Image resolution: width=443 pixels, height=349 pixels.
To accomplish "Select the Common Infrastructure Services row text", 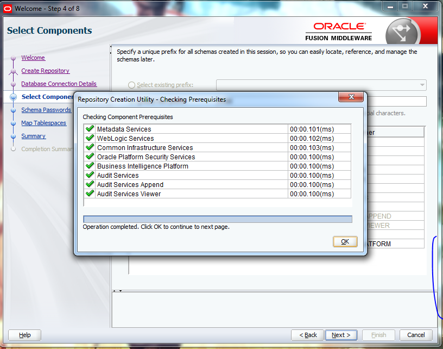I will click(x=145, y=148).
